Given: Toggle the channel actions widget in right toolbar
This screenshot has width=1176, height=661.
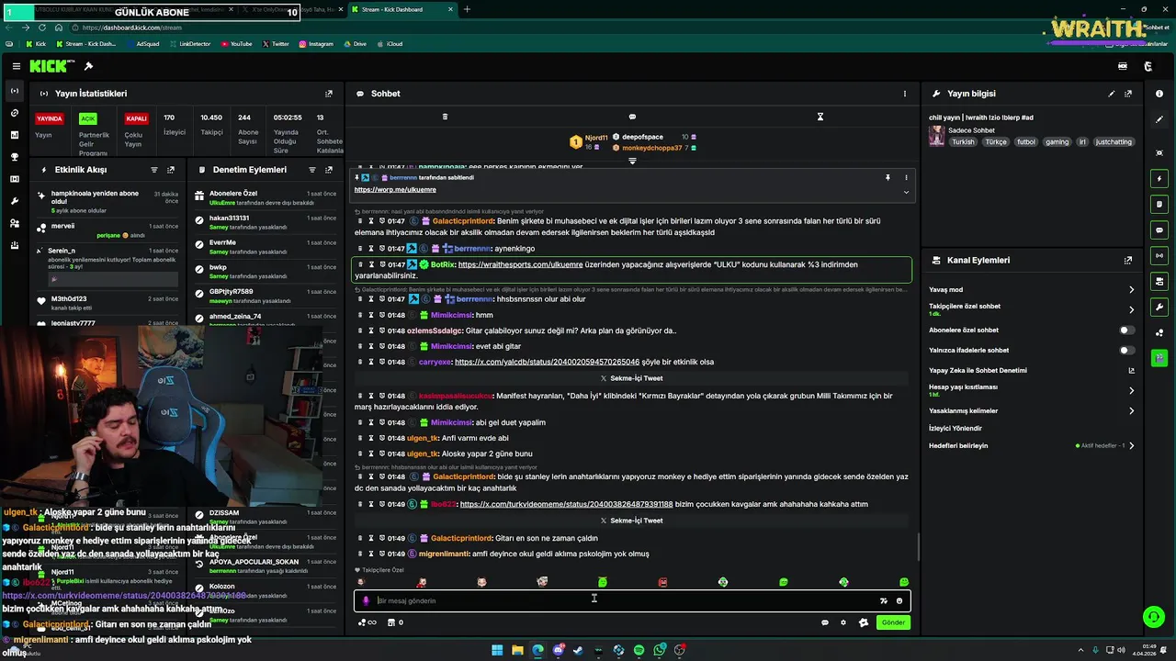Looking at the screenshot, I should point(1159,281).
